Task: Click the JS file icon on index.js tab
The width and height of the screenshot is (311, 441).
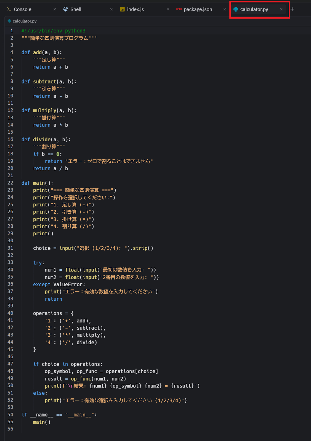Action: click(122, 9)
